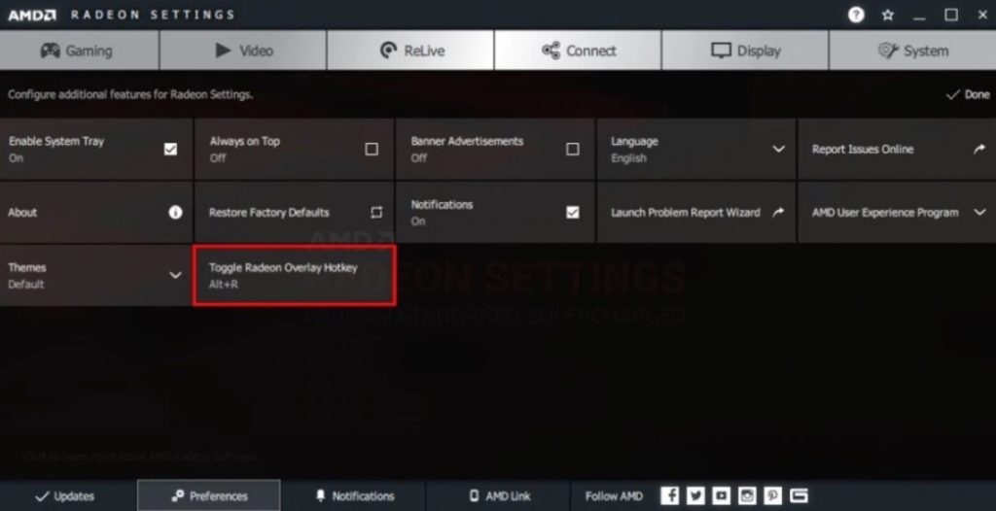The width and height of the screenshot is (996, 511).
Task: Check the Always on Top checkbox
Action: coord(372,150)
